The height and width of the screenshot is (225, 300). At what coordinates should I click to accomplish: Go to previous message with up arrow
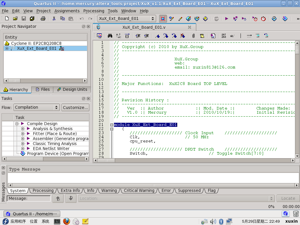58,198
